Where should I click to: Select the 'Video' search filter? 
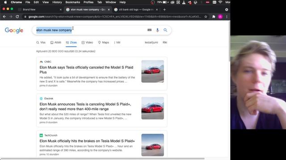point(88,43)
